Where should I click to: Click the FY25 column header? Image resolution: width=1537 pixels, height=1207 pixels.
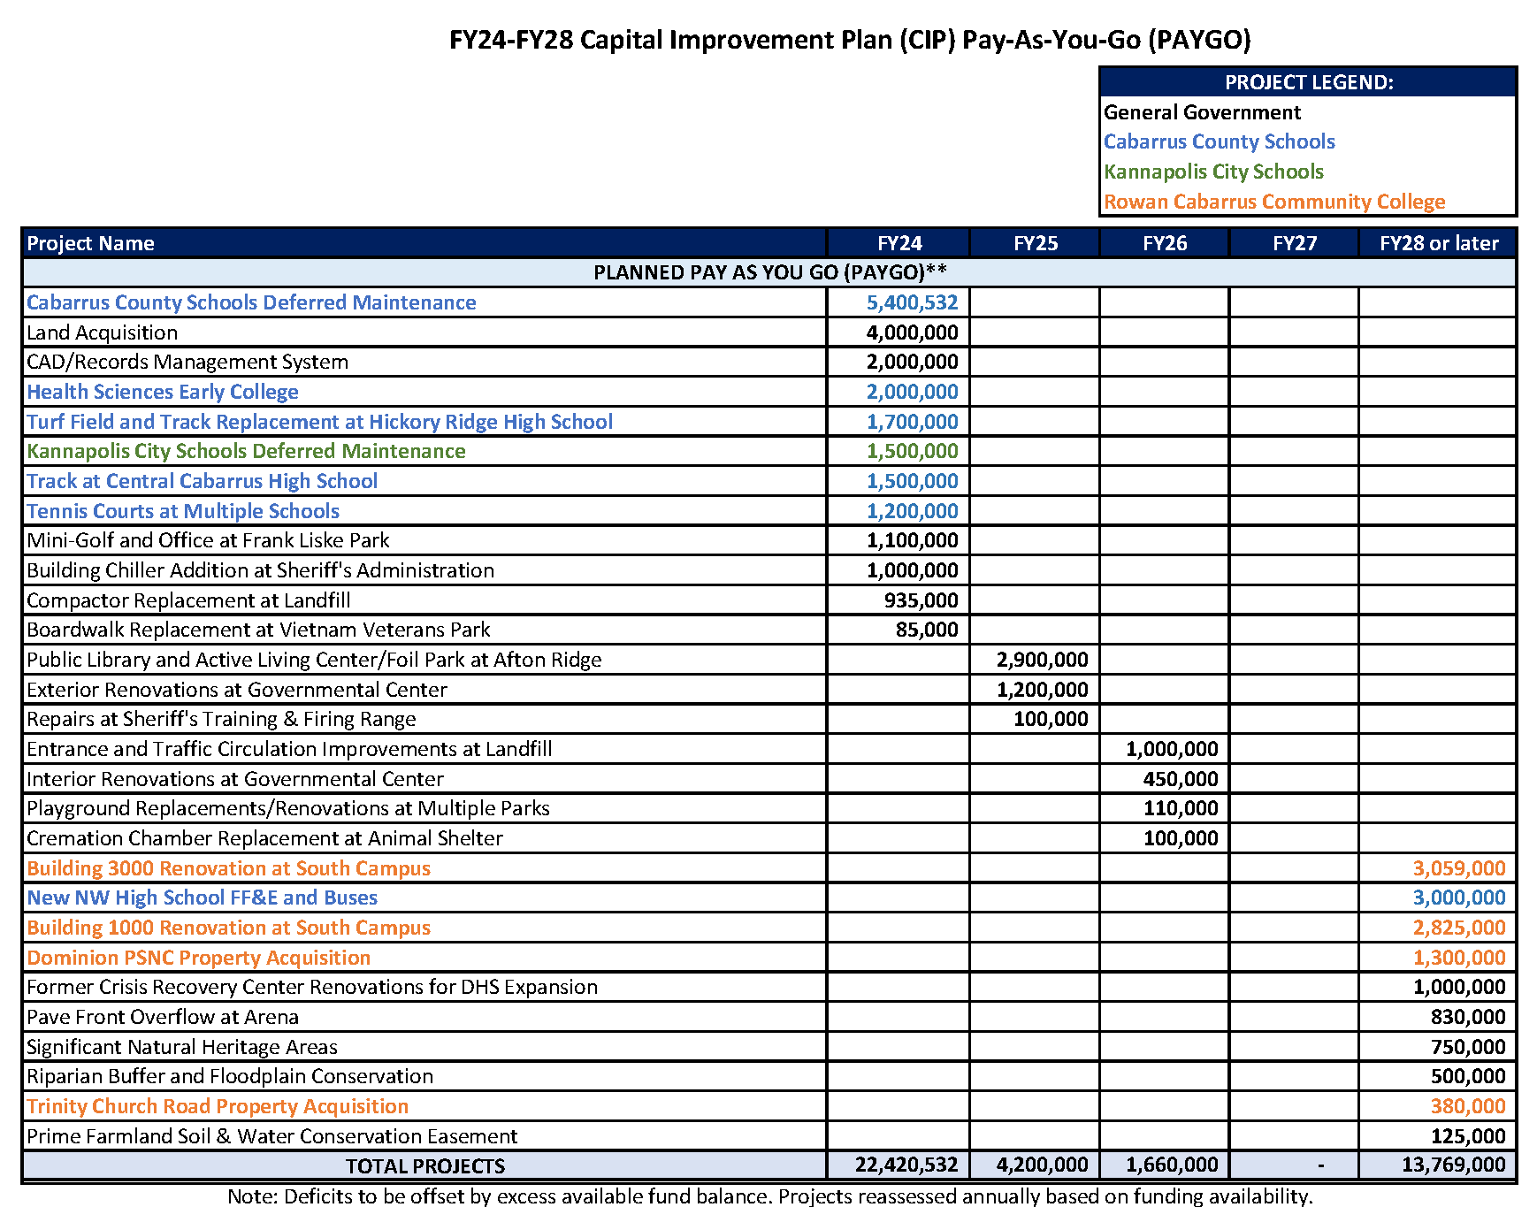[x=1035, y=243]
